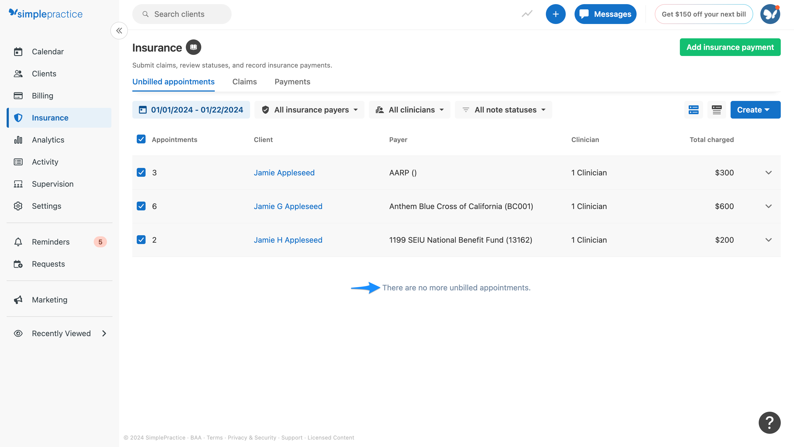Click the Total charged column header
This screenshot has height=447, width=794.
click(712, 140)
